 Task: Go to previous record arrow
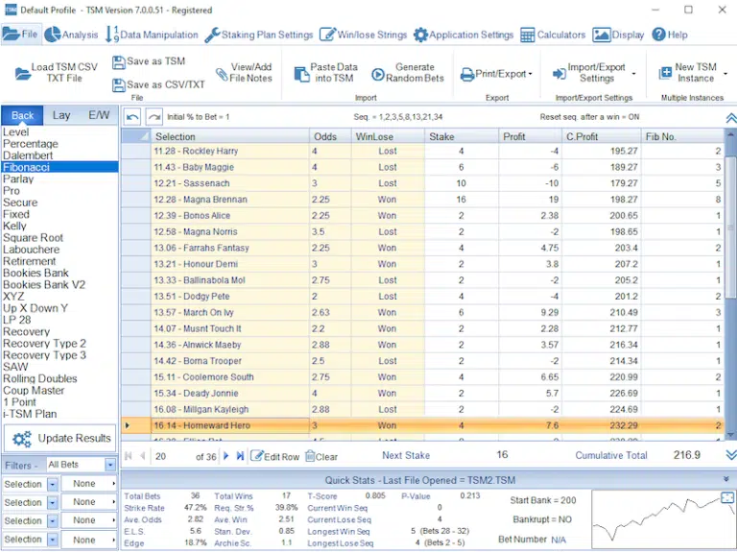pyautogui.click(x=142, y=456)
